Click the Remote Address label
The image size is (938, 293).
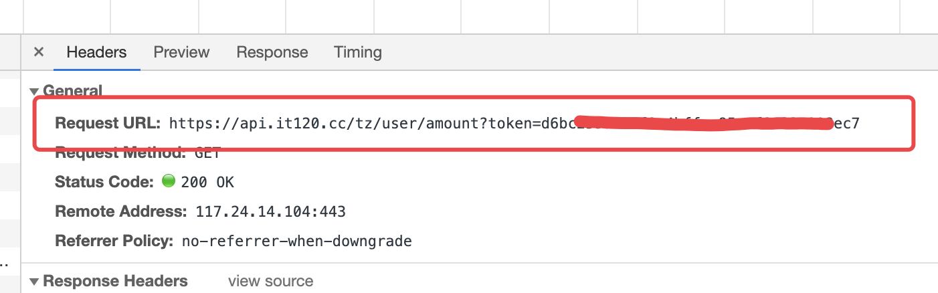(120, 212)
